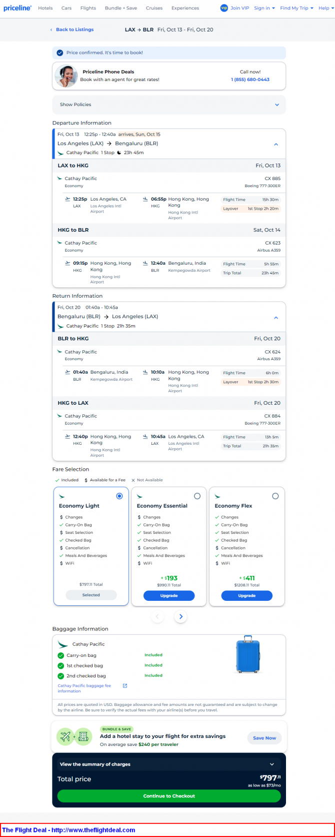Click the +$411 upgrade price

(x=247, y=578)
